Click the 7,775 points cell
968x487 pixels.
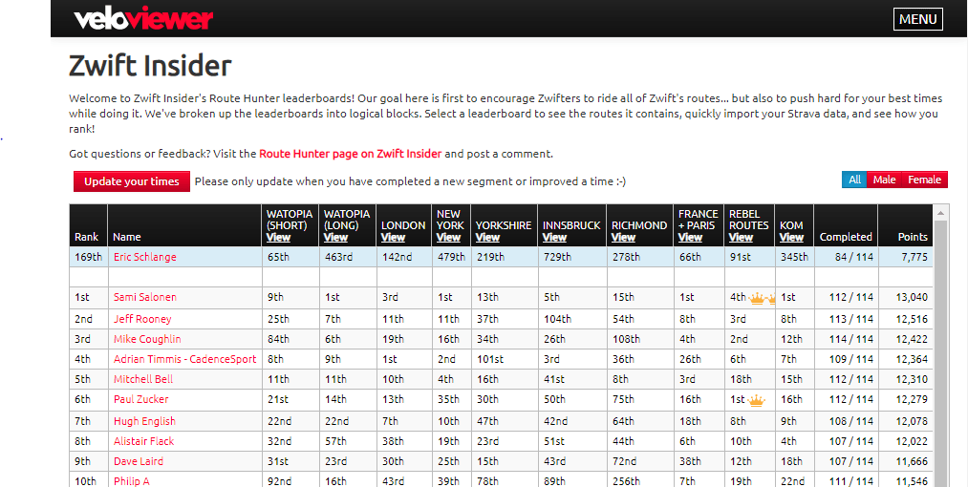coord(906,257)
